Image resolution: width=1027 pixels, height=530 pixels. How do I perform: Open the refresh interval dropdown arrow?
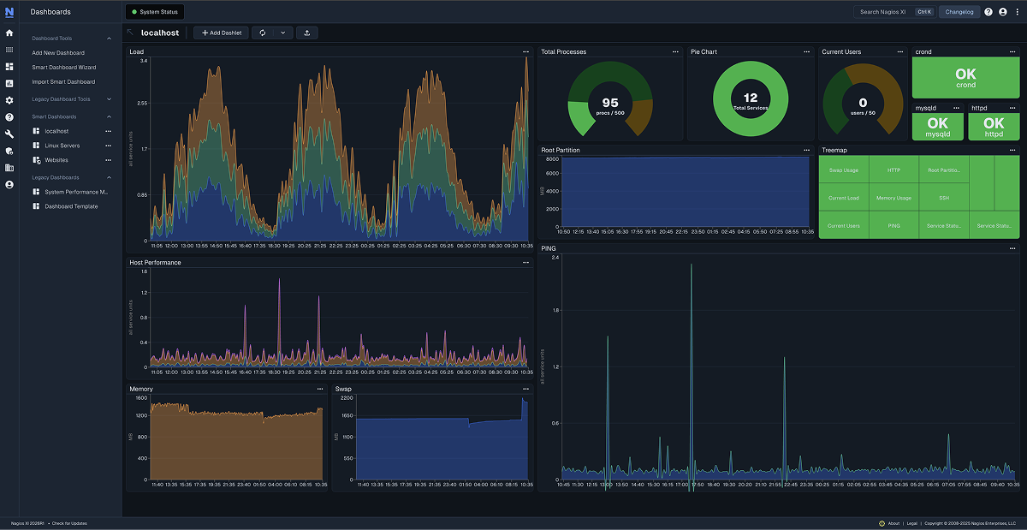(x=282, y=32)
